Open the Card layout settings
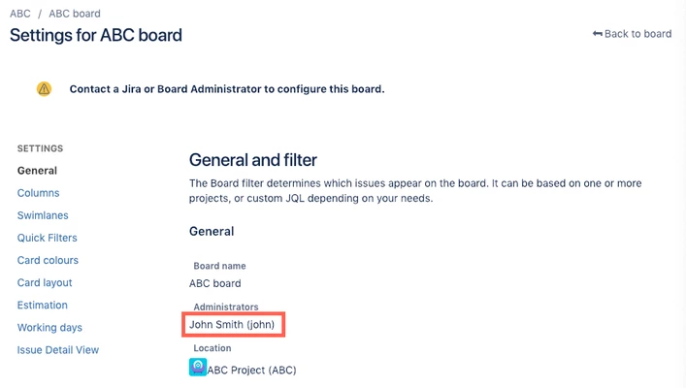This screenshot has width=686, height=388. coord(45,282)
